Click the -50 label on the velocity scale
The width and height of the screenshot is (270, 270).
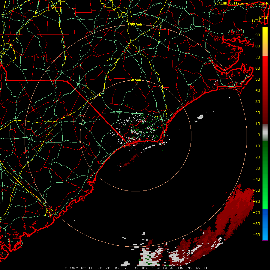pos(256,190)
